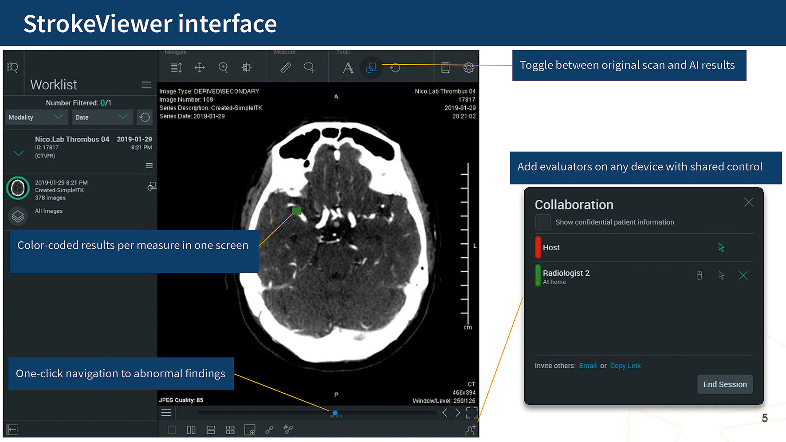Toggle AI results overlay icon

coord(371,67)
